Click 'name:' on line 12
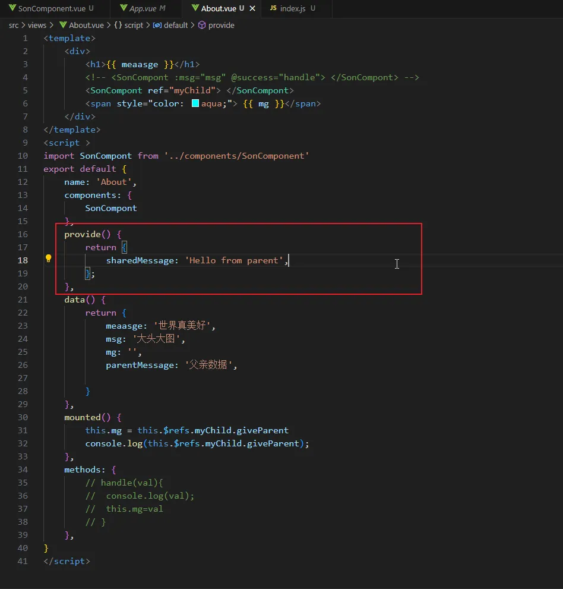This screenshot has width=563, height=589. pos(77,182)
